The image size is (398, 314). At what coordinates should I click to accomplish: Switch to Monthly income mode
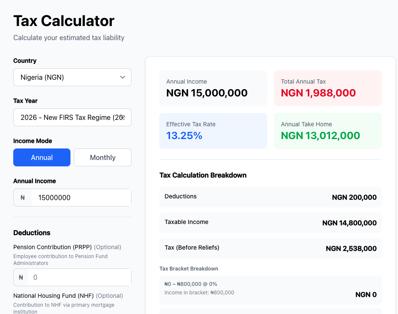[102, 157]
